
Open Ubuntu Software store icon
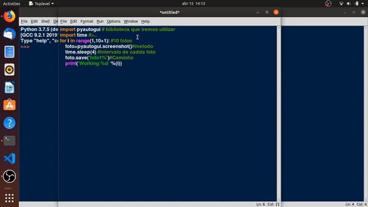[x=9, y=105]
